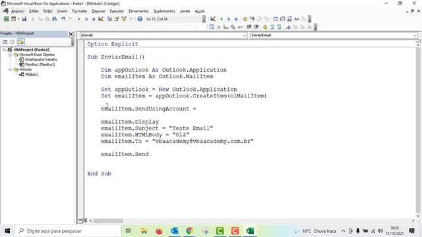Open the Inserir menu
This screenshot has width=422, height=237.
pos(62,11)
